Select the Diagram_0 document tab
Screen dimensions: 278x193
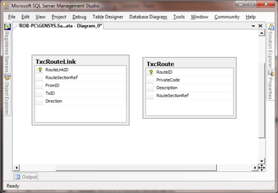tap(60, 26)
